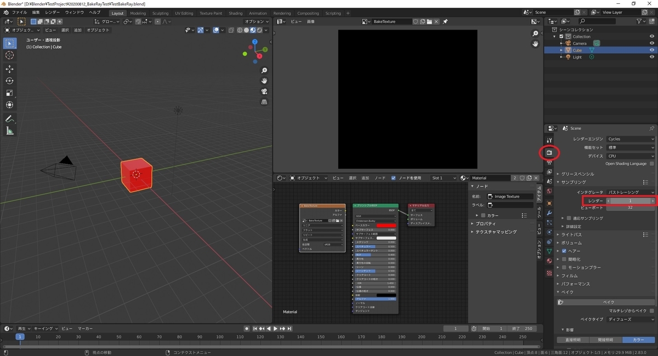This screenshot has height=356, width=658.
Task: Enable the モーションブラー checkbox
Action: point(564,267)
